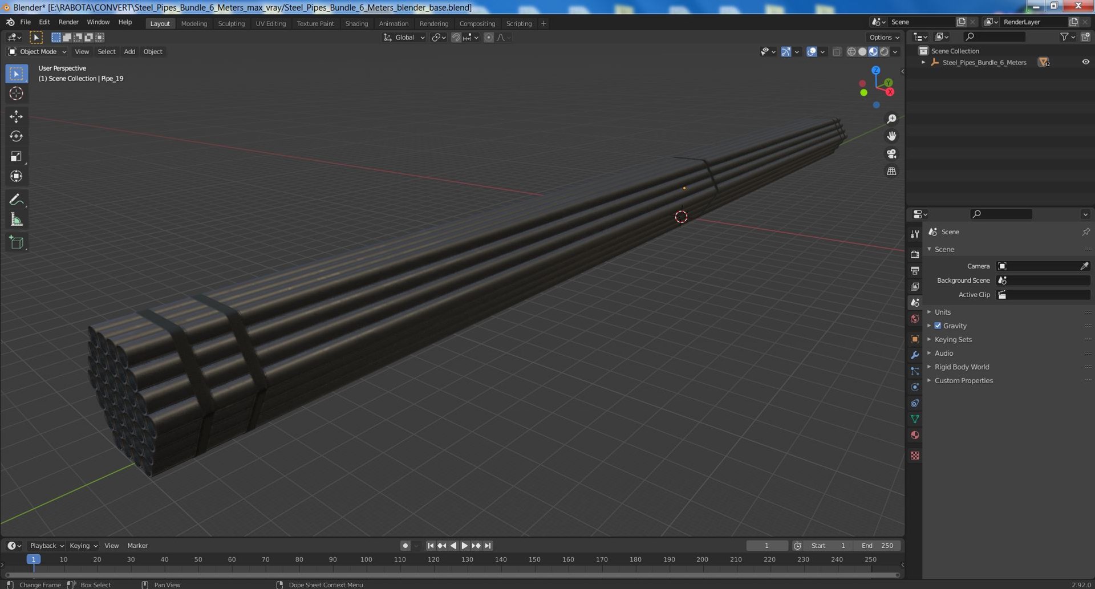
Task: Select the Scale tool
Action: tap(16, 156)
